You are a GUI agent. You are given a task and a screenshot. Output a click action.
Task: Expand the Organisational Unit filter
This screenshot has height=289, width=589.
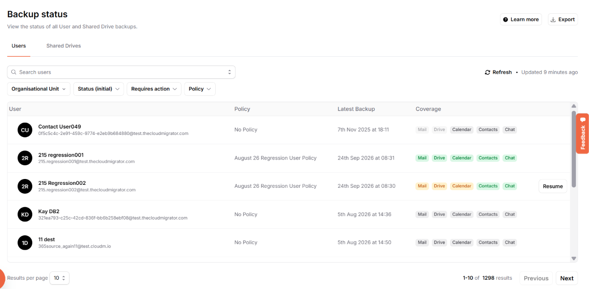[x=39, y=89]
